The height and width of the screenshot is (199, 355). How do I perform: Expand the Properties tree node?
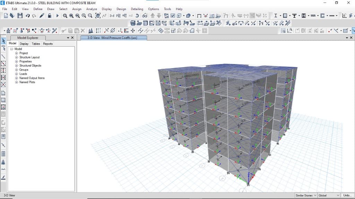pos(16,61)
